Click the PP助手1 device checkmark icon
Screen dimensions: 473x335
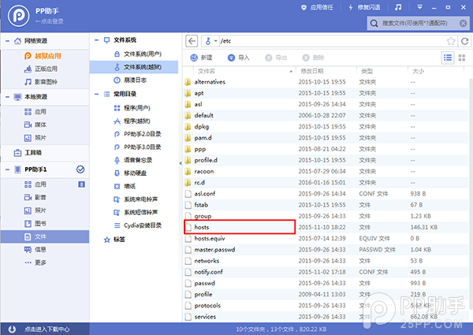80,169
